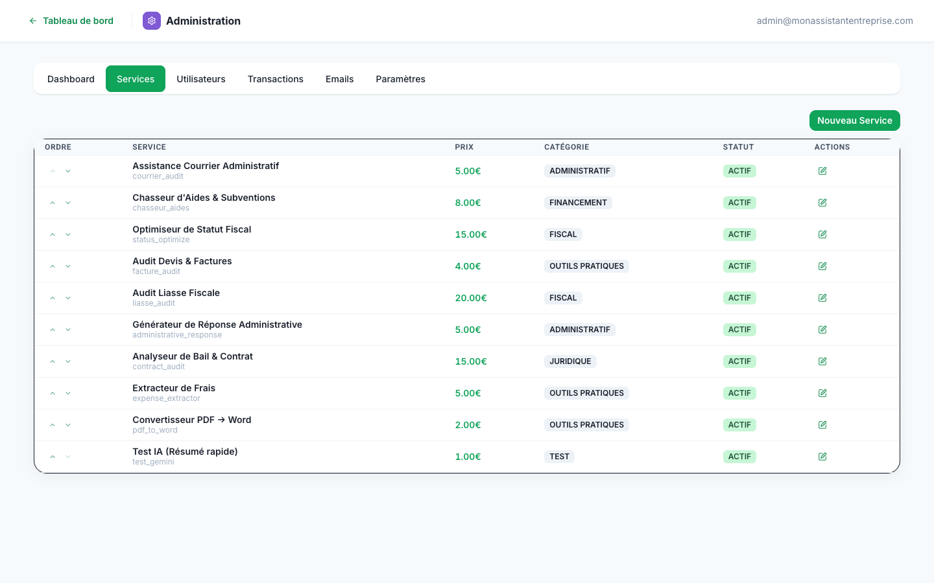Edit the Assistance Courrier Administratif service
The image size is (934, 583).
tap(822, 171)
